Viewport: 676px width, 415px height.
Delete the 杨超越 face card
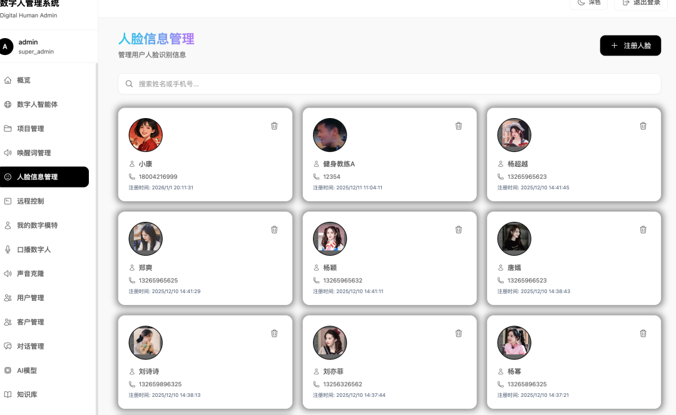pyautogui.click(x=643, y=126)
